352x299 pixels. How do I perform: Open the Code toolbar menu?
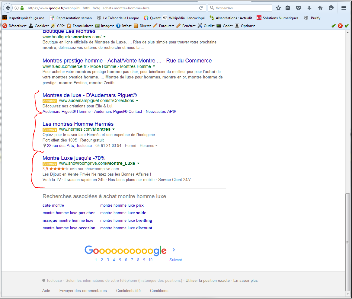pyautogui.click(x=225, y=26)
